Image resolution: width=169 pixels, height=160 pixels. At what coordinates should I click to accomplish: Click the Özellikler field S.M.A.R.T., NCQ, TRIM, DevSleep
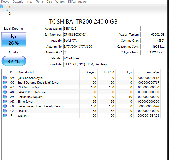click(114, 64)
